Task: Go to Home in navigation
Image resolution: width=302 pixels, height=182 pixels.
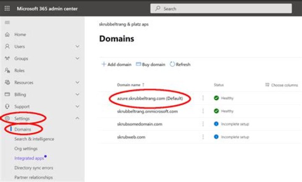Action: (x=20, y=35)
